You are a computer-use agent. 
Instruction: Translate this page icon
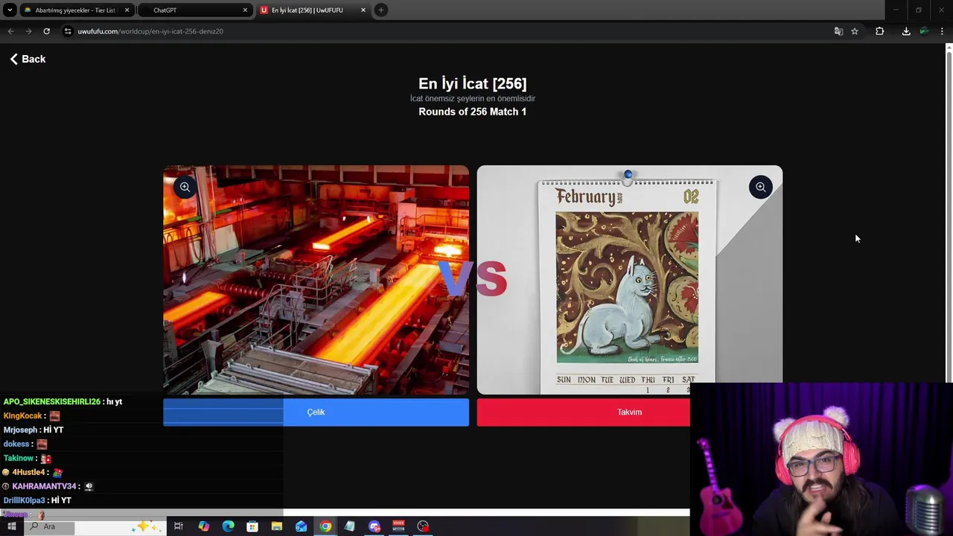click(838, 31)
